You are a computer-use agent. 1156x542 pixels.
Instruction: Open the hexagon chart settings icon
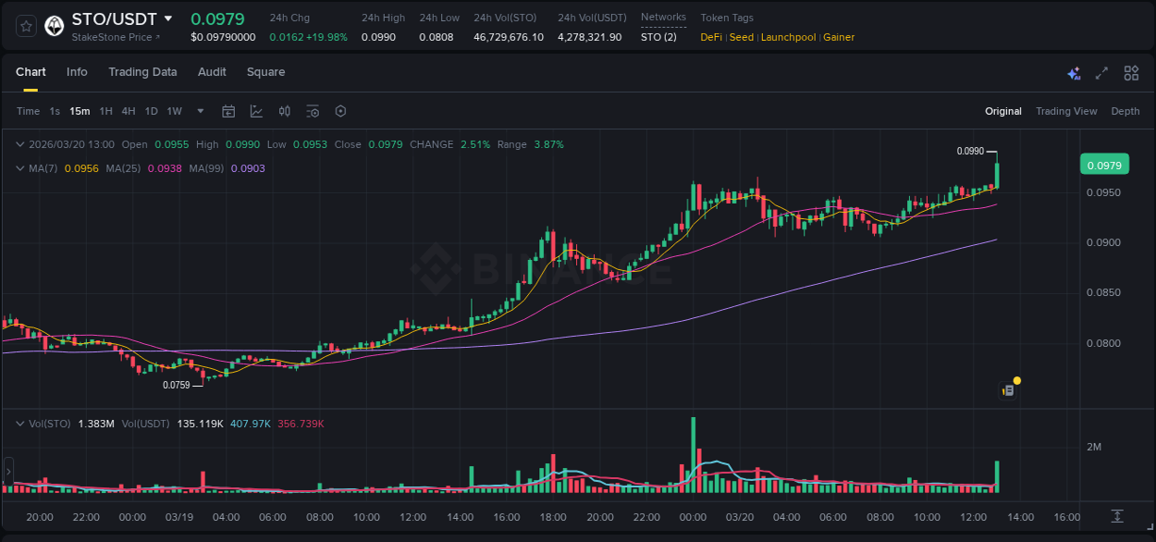click(x=340, y=111)
